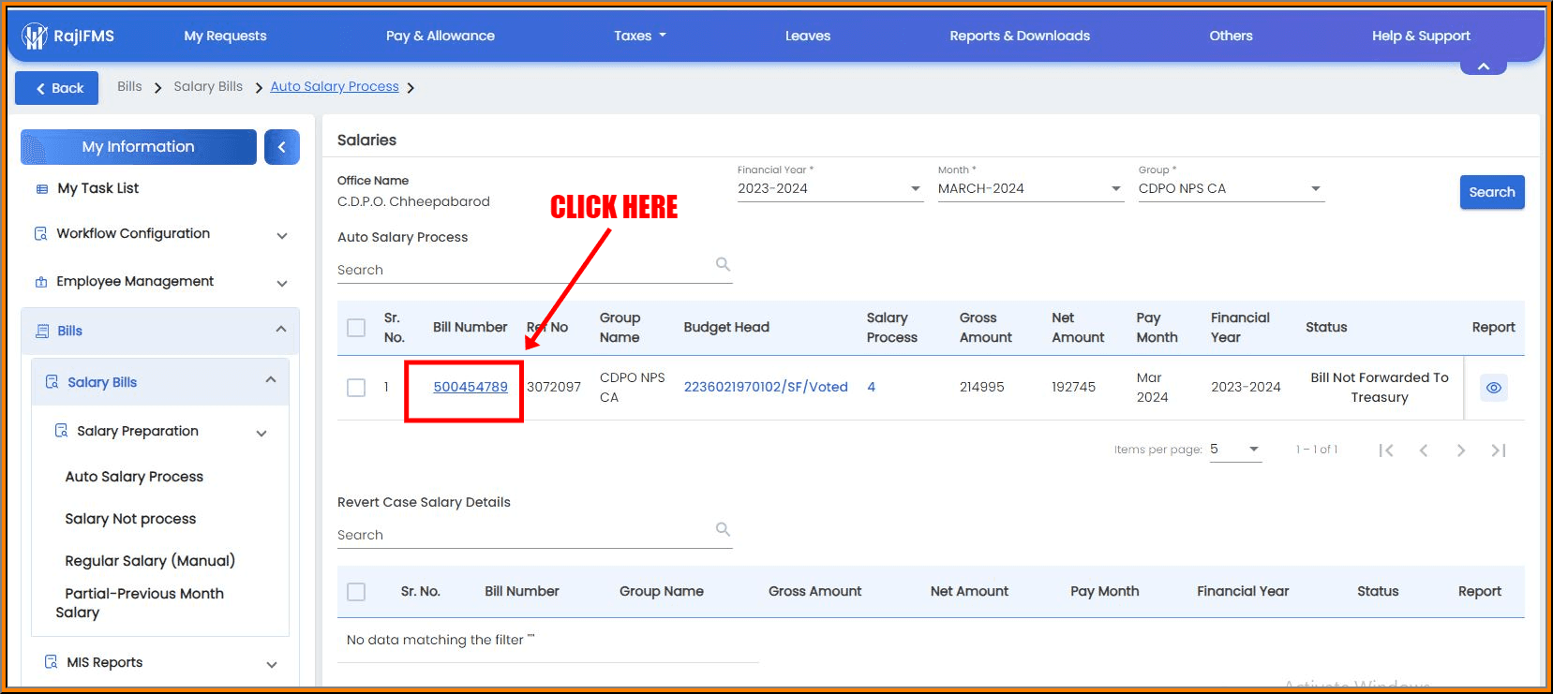1553x694 pixels.
Task: Click Gross Amount value 214995
Action: [x=981, y=387]
